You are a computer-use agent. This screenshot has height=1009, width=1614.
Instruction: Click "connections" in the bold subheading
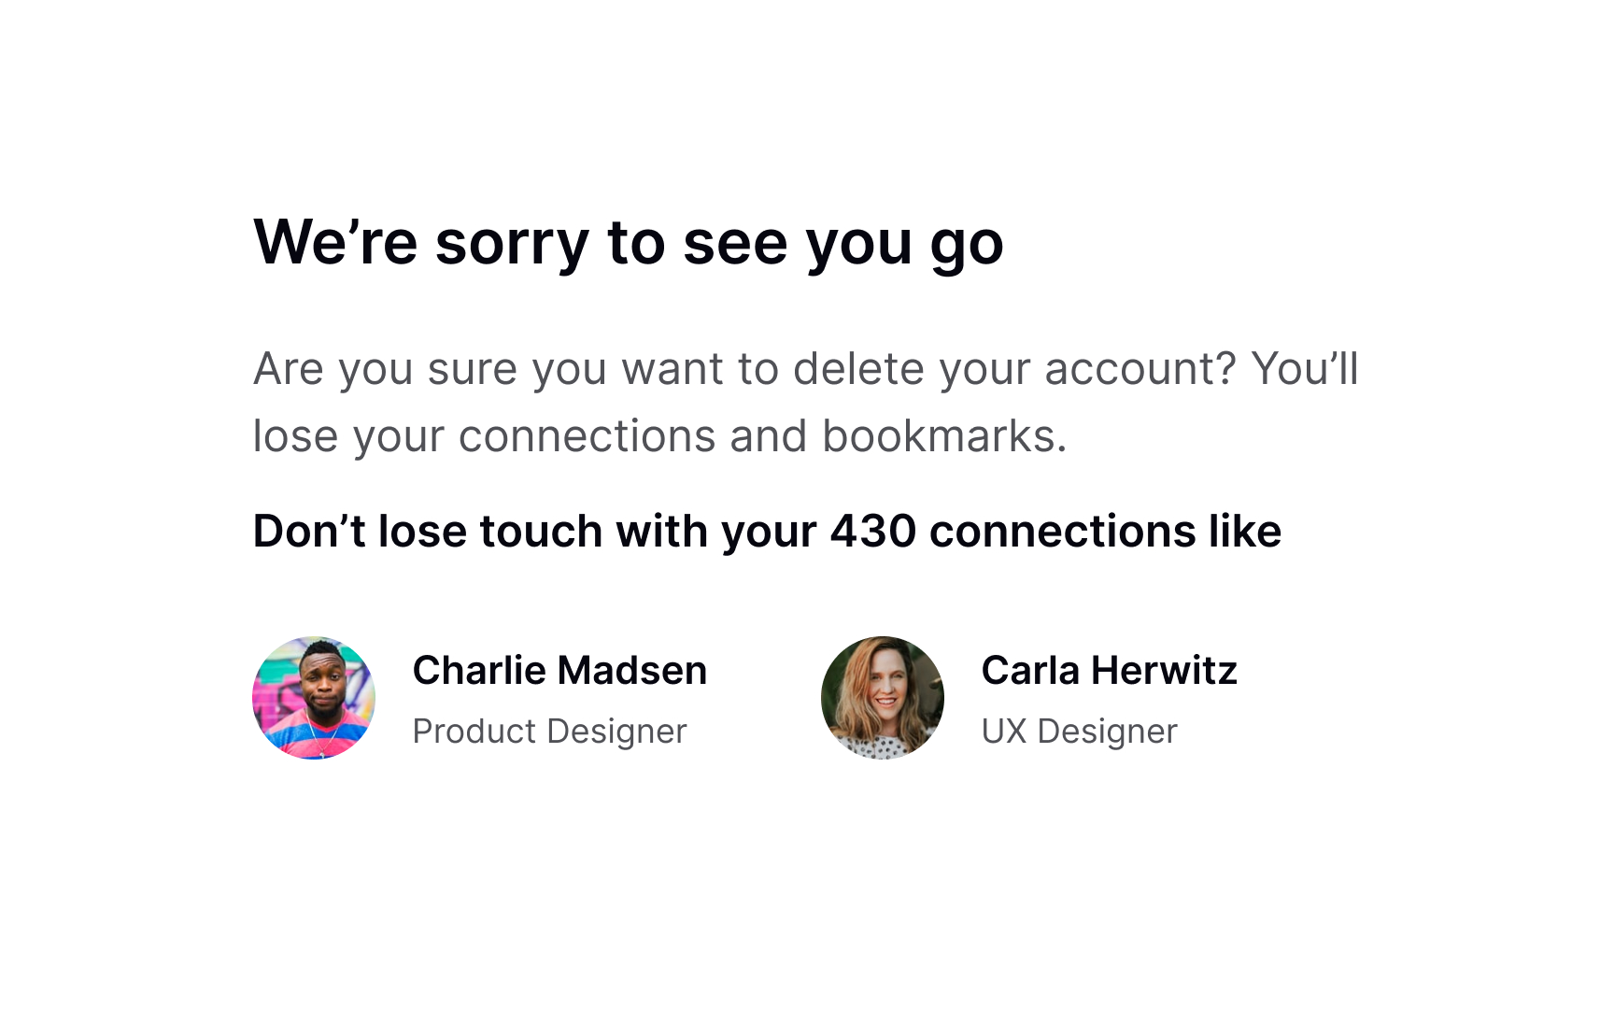click(1062, 532)
